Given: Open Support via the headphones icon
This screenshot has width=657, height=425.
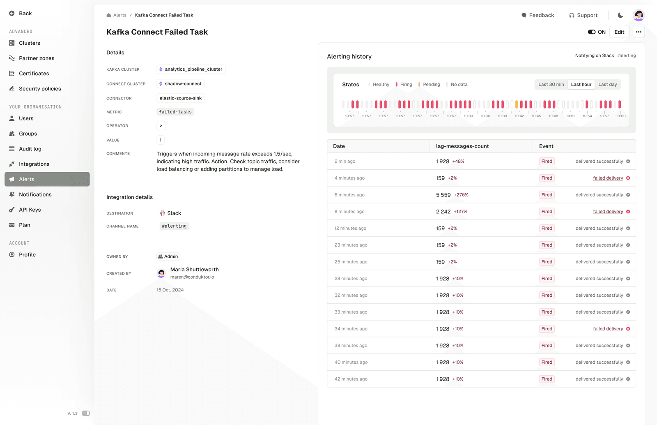Looking at the screenshot, I should tap(572, 15).
